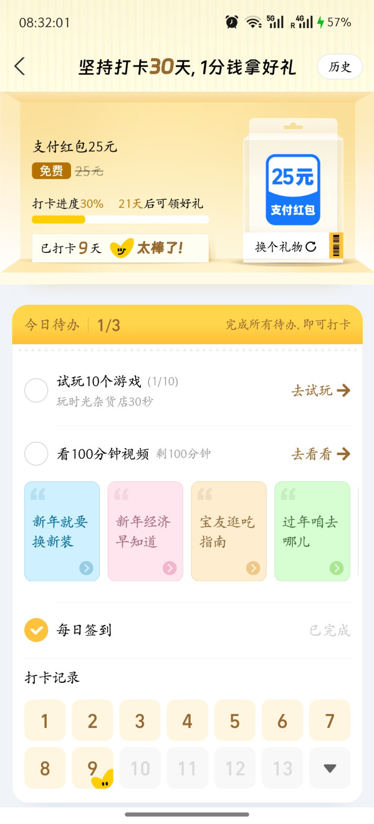Click the 打卡进度 30% progress bar
The height and width of the screenshot is (824, 374).
pyautogui.click(x=120, y=219)
